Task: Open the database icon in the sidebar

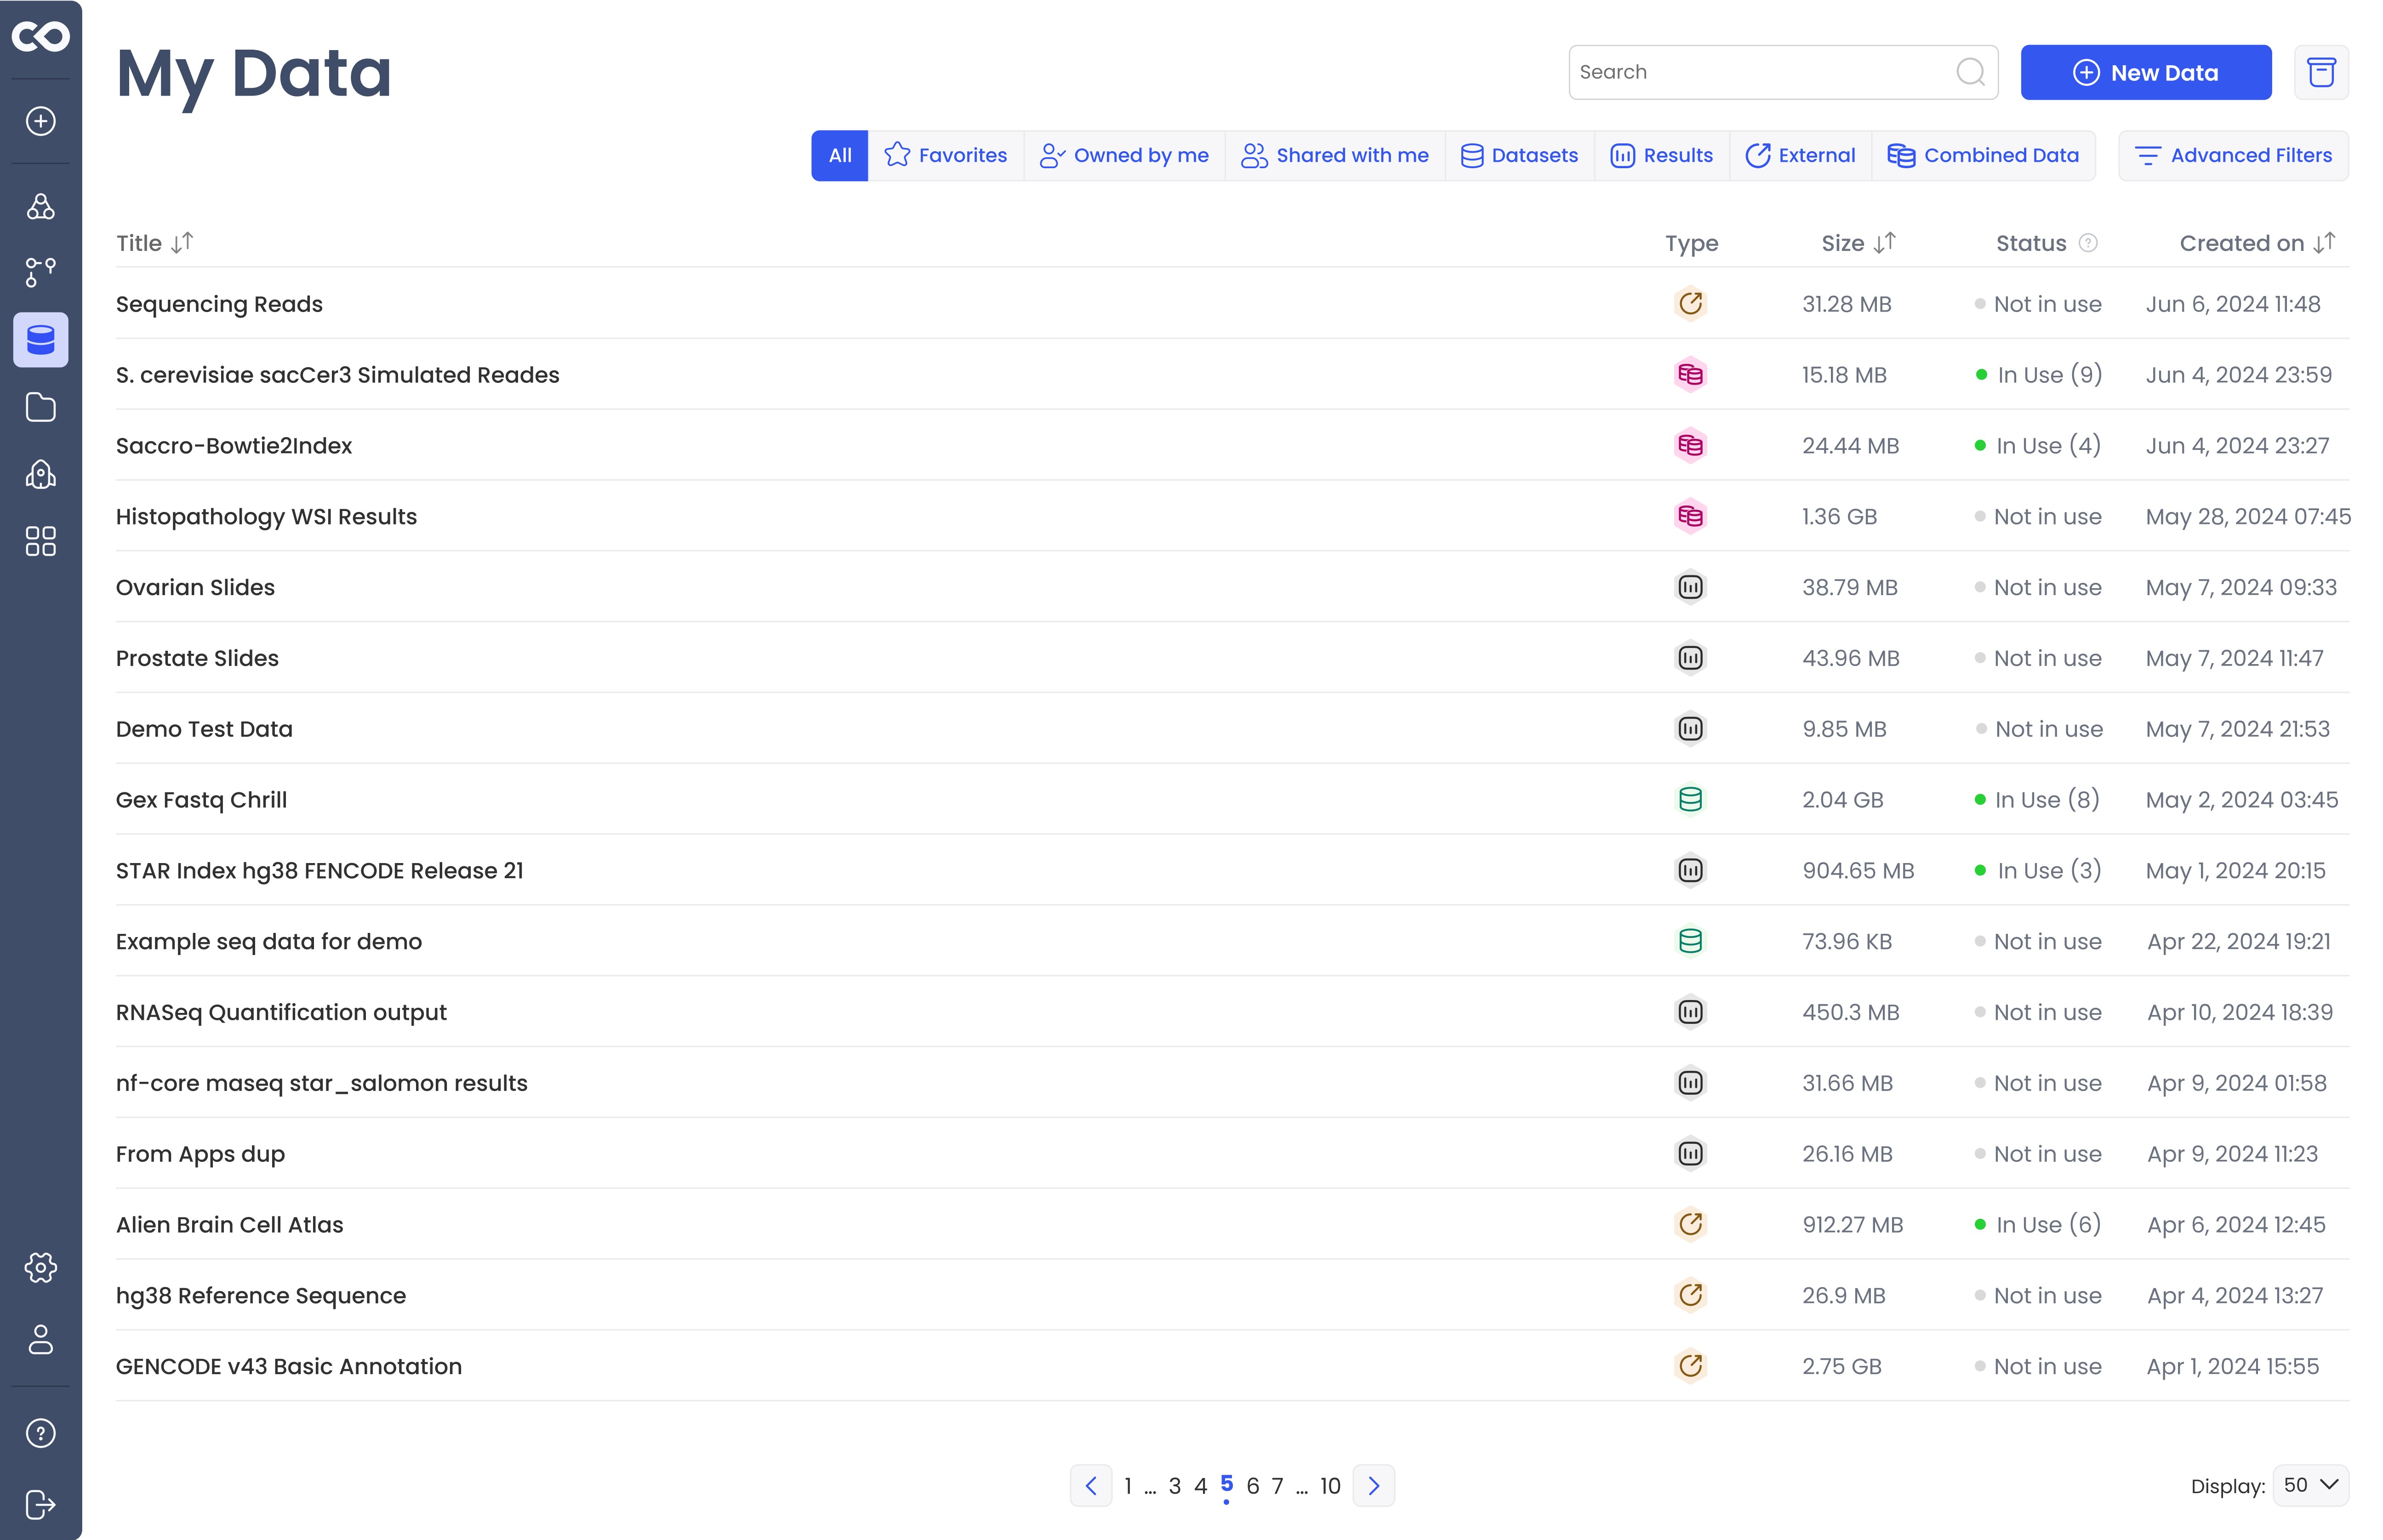Action: 40,340
